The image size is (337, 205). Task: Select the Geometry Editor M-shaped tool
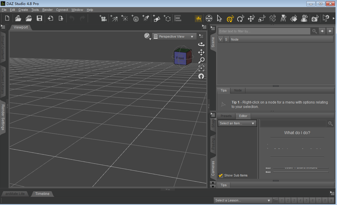pos(283,19)
